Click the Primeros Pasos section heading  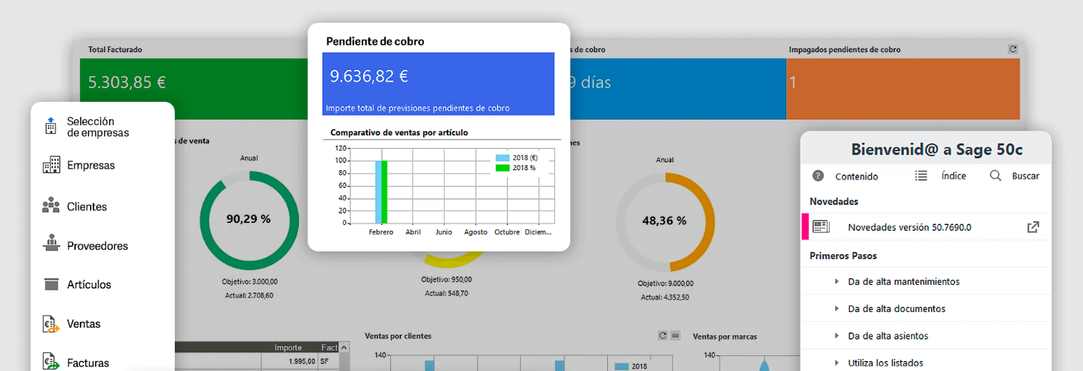(843, 256)
